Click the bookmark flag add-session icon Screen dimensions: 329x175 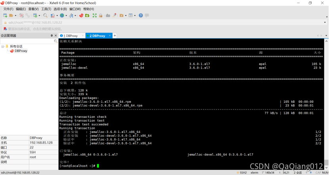tap(5, 29)
